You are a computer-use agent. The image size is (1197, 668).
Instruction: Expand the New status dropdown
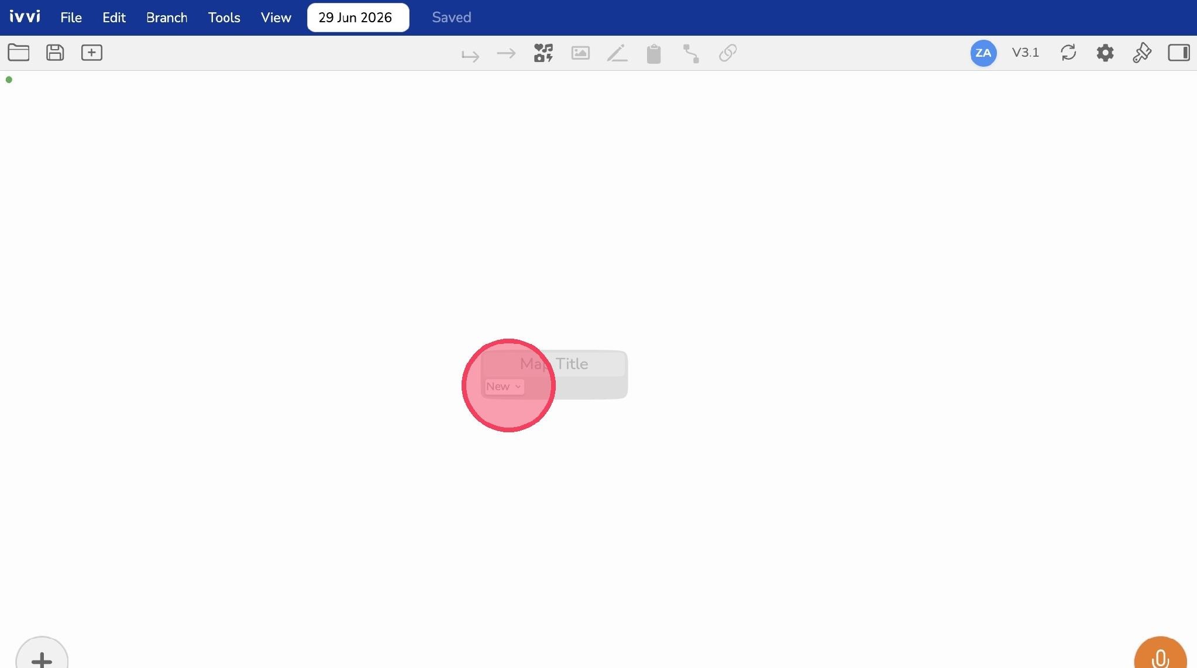click(504, 387)
